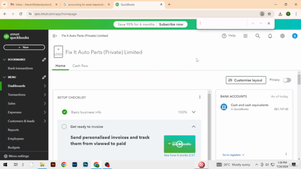This screenshot has width=301, height=169.
Task: Open the settings gear icon
Action: tap(282, 36)
